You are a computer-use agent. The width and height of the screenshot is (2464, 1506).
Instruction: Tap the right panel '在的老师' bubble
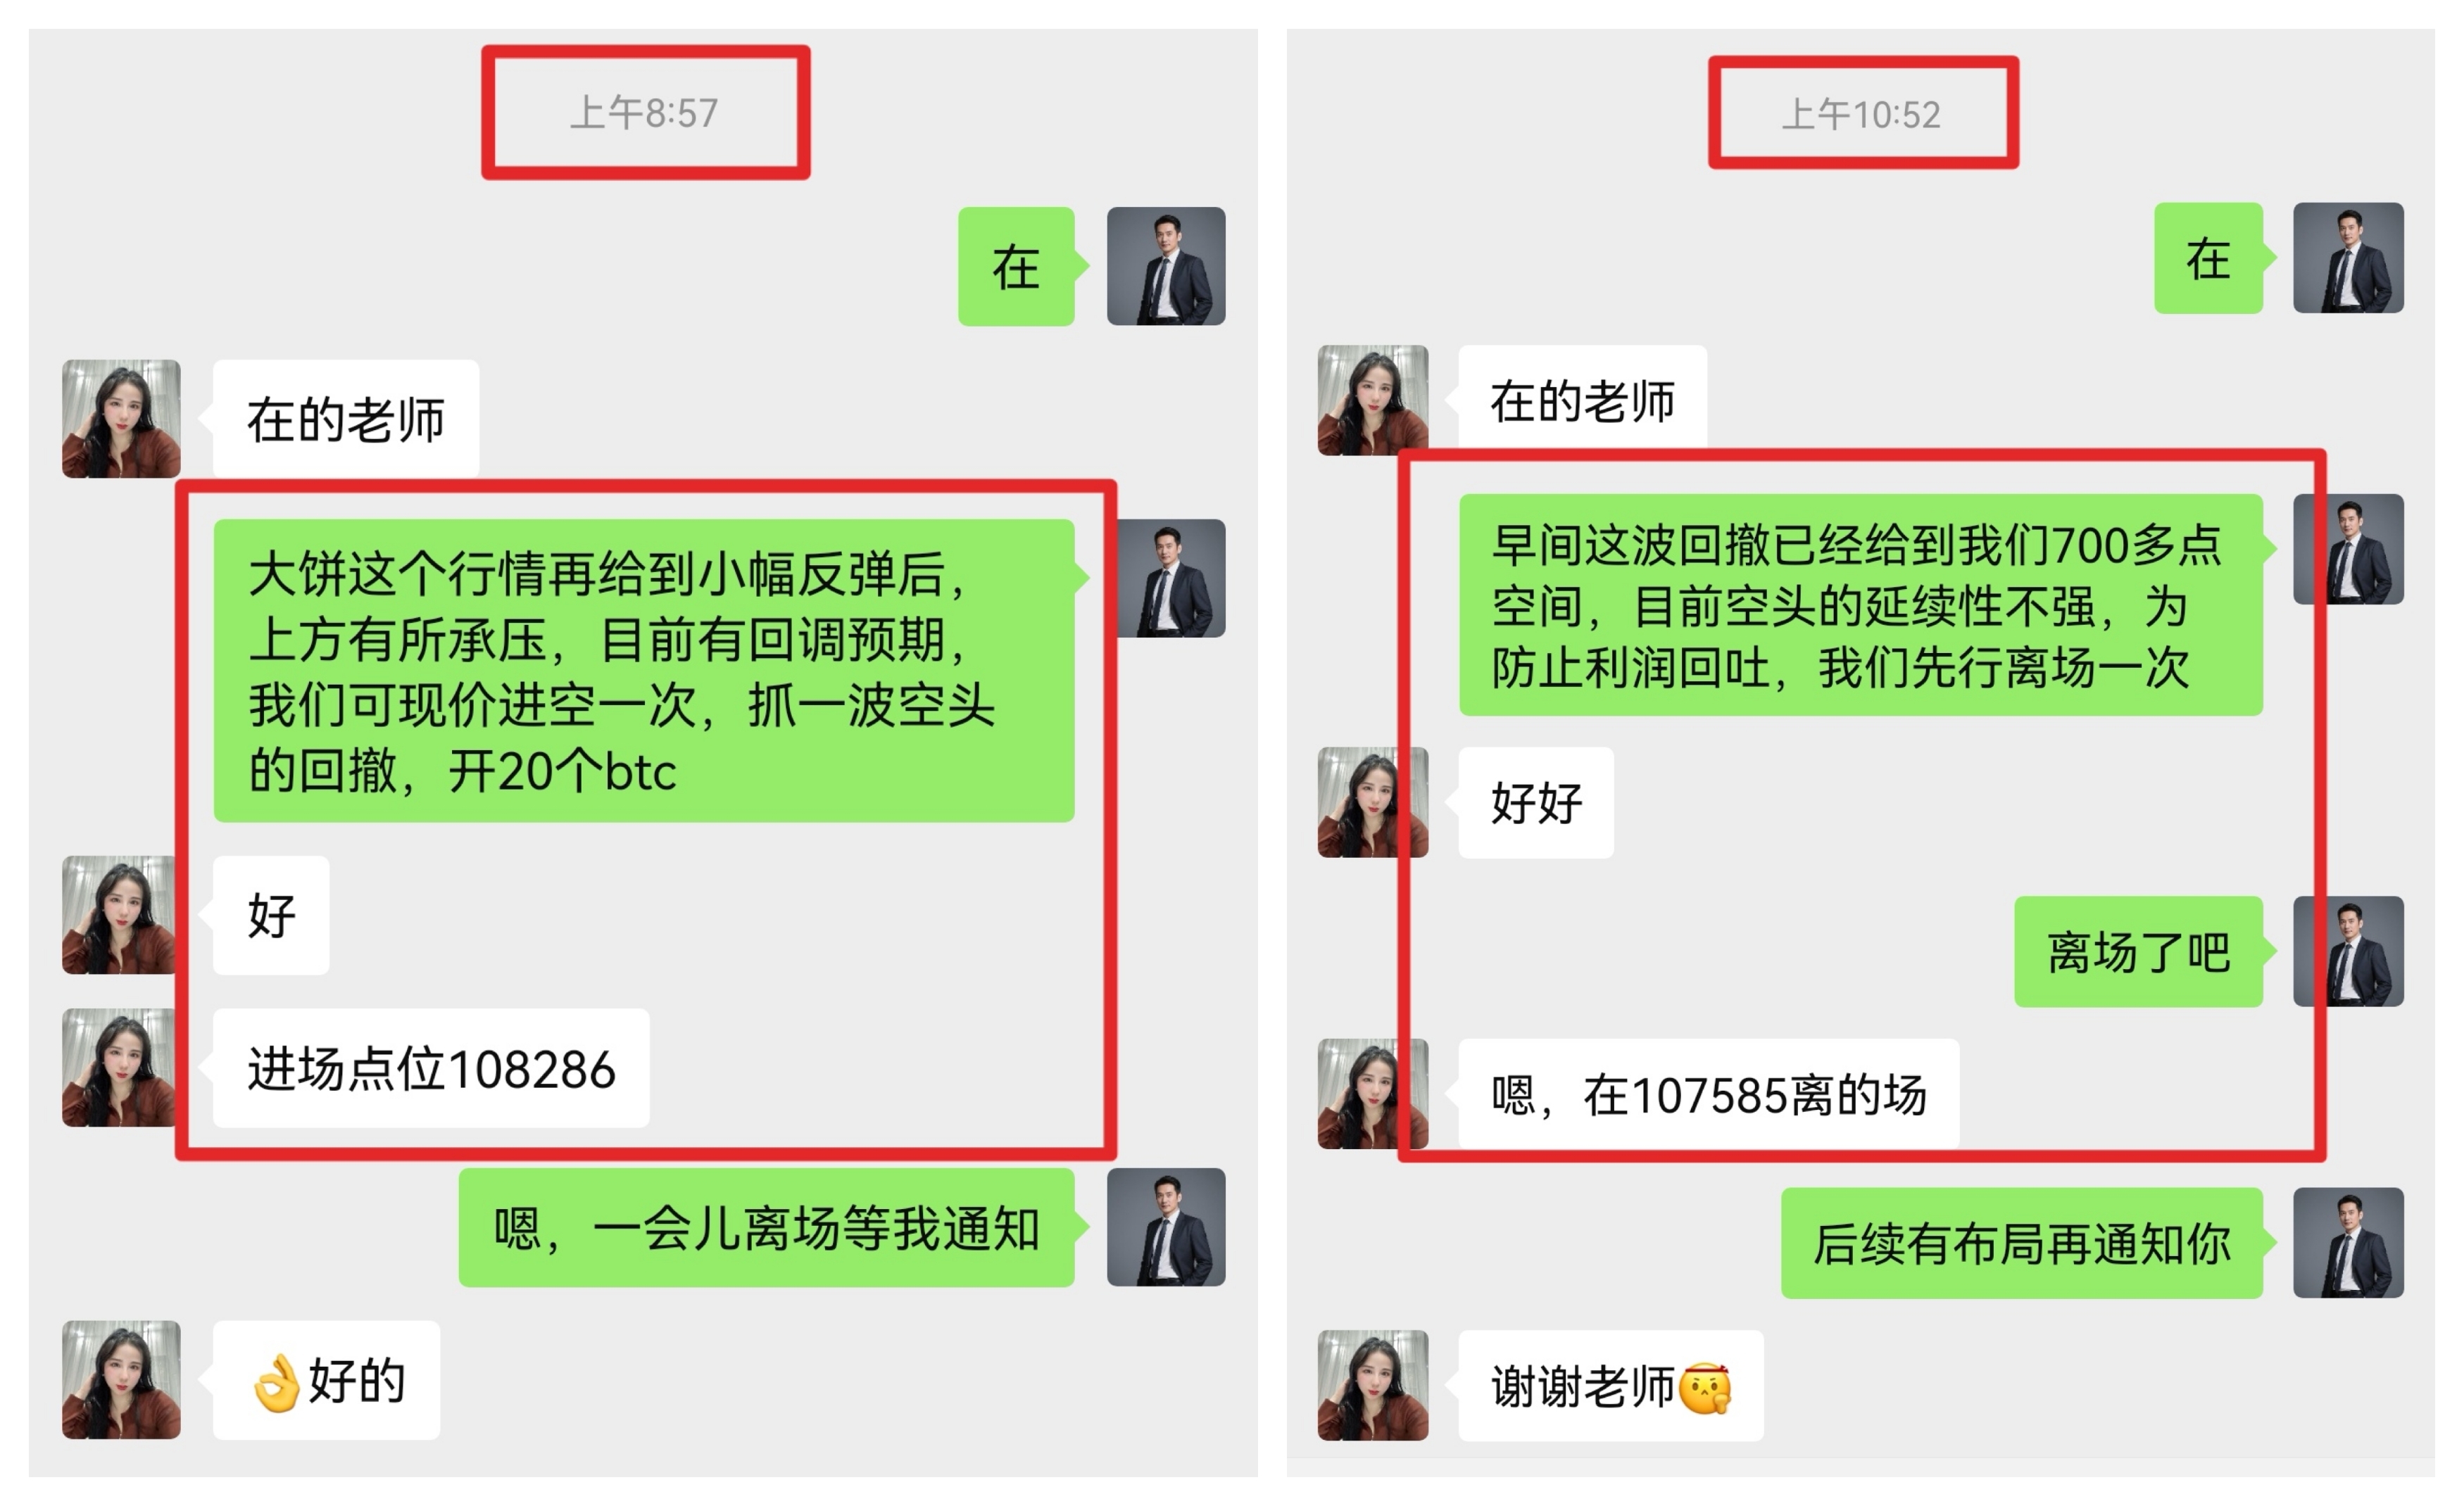(1582, 400)
